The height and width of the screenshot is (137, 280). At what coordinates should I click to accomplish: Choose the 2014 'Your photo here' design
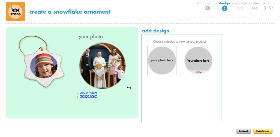point(198,61)
